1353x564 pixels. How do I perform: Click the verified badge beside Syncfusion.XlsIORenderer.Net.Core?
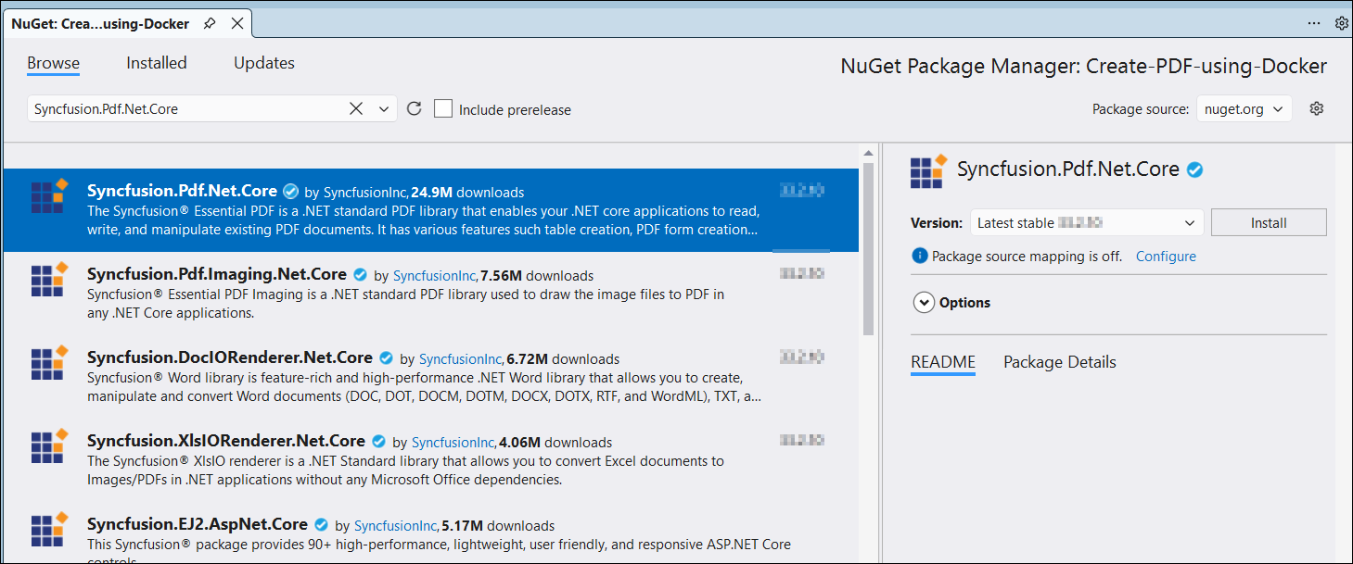click(378, 442)
